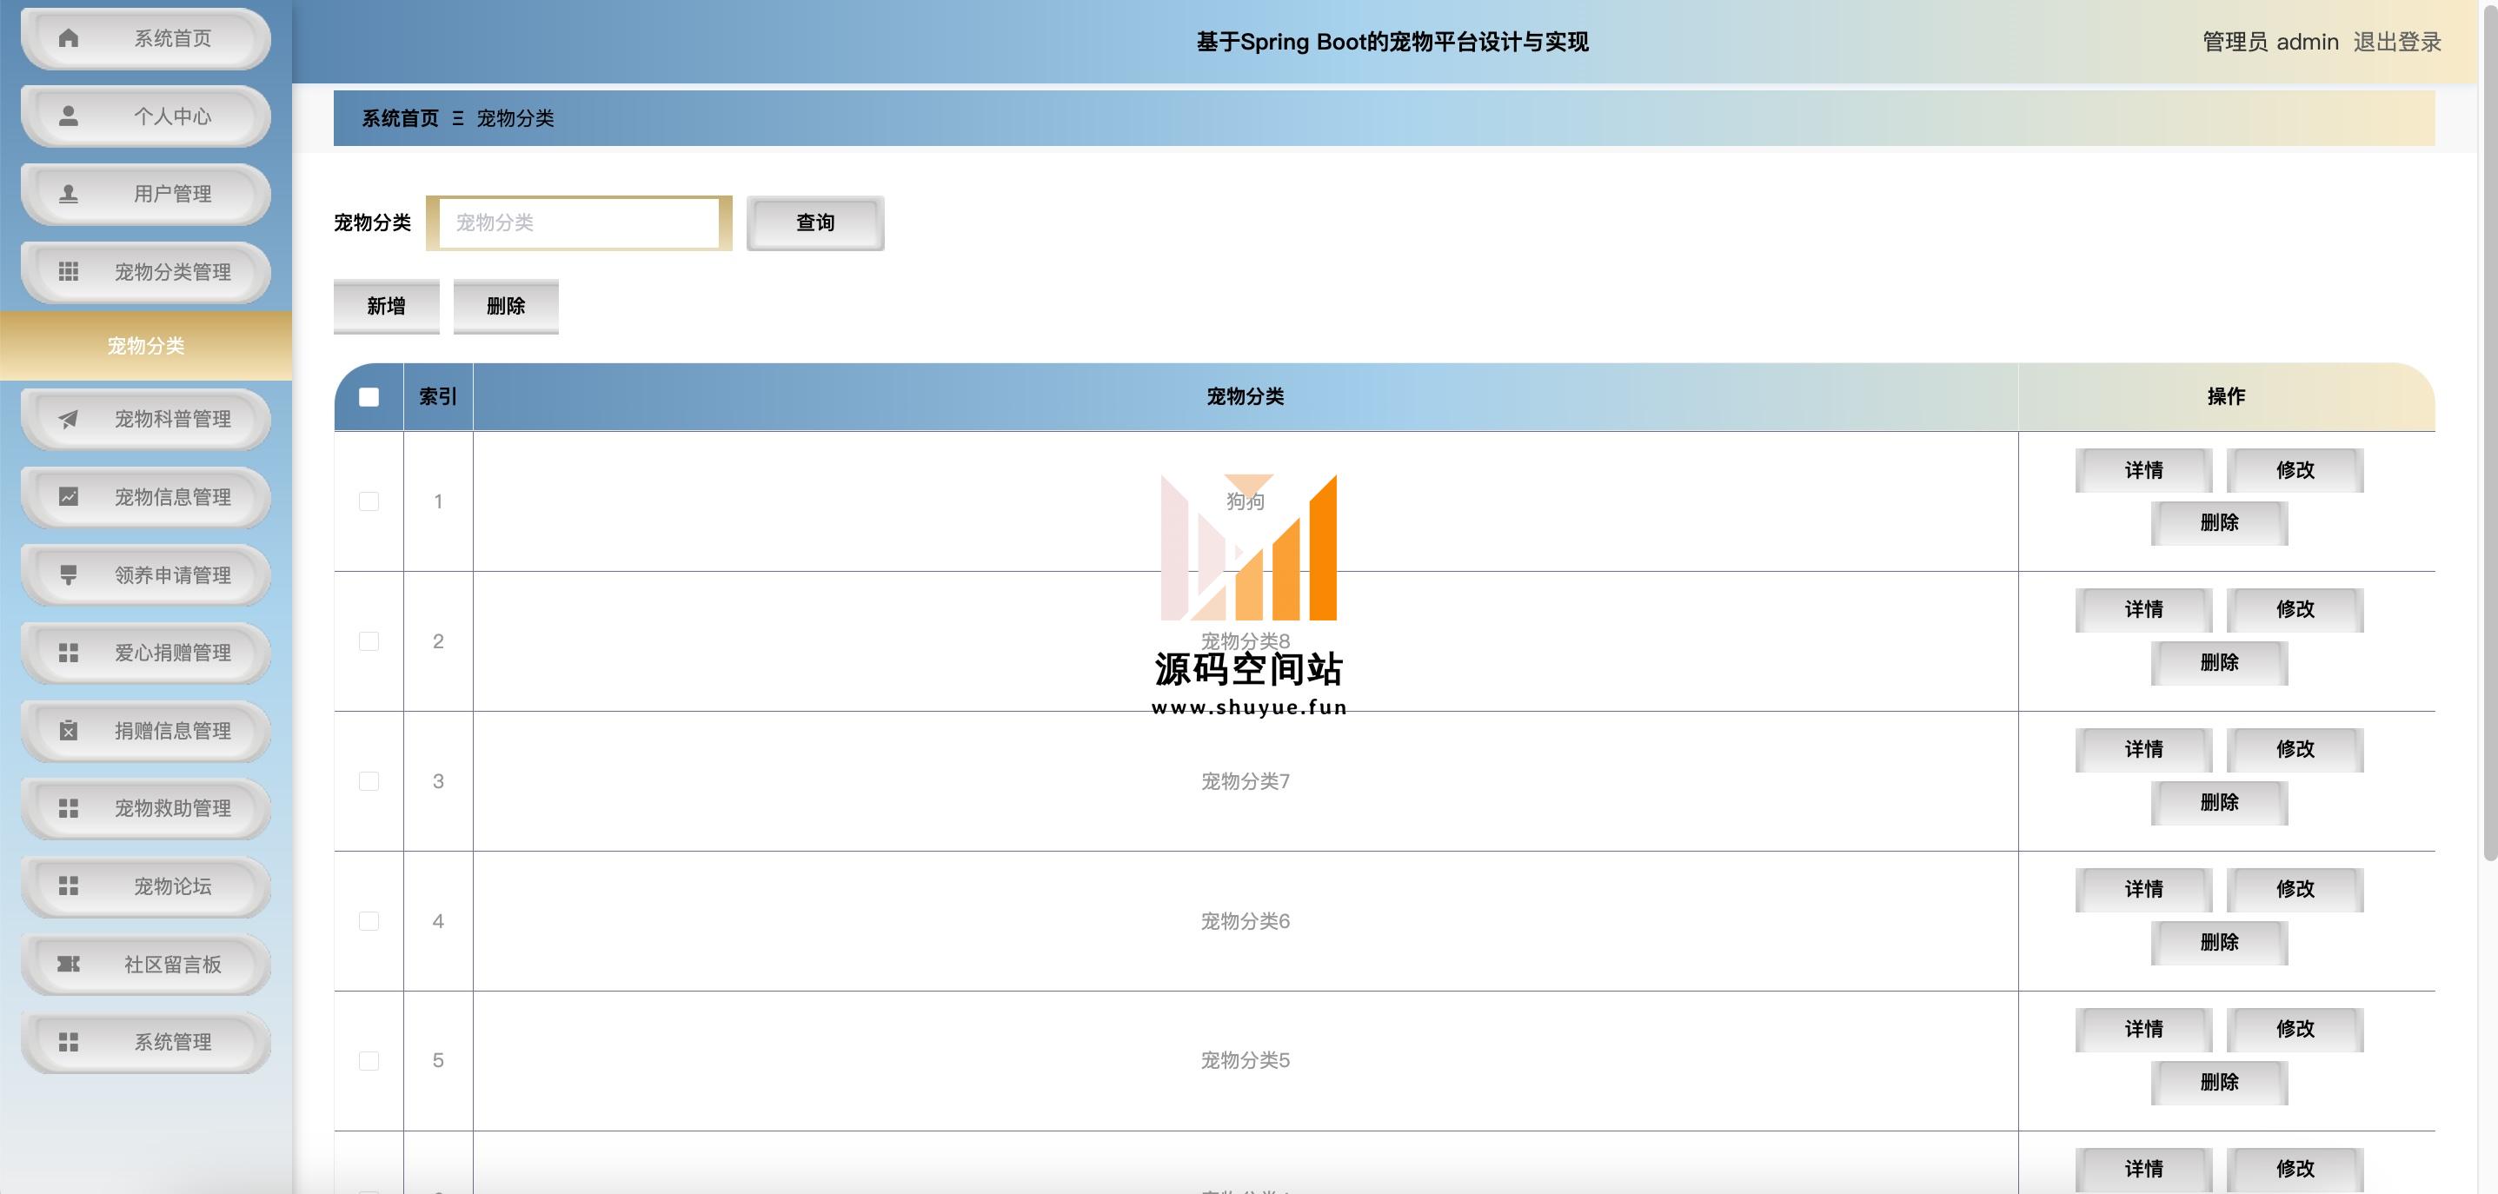
Task: Click 删除 for the 宠物分类5 row
Action: tap(2220, 1082)
